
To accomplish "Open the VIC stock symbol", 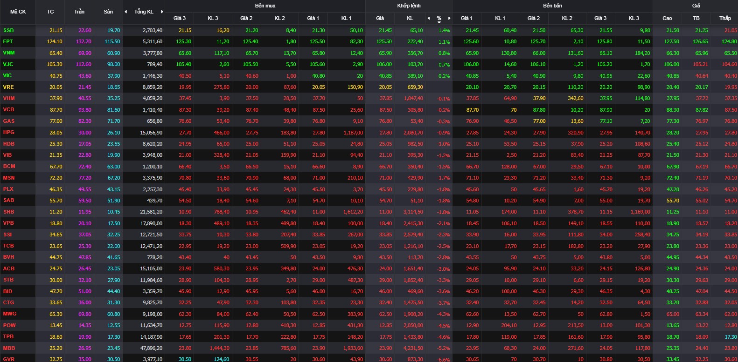I will click(x=7, y=75).
